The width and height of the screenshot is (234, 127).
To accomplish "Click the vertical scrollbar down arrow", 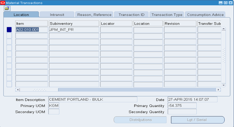I will [223, 85].
